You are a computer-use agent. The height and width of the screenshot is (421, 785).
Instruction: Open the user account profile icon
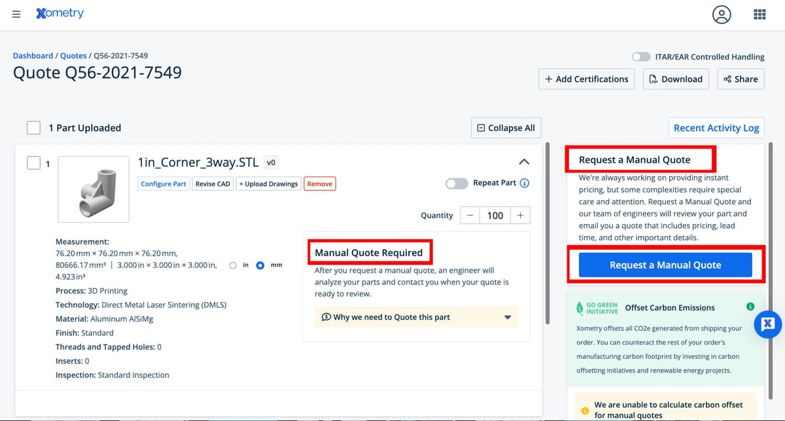point(722,14)
